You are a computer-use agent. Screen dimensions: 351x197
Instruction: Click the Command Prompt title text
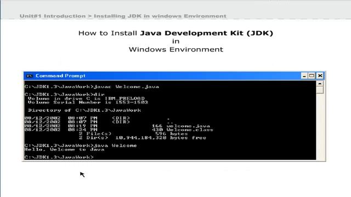[x=60, y=76]
